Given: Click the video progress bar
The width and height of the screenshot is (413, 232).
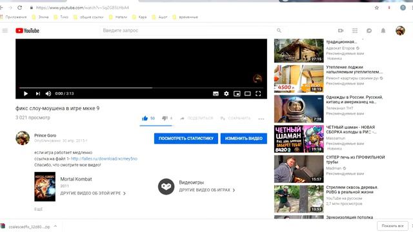Looking at the screenshot, I should tap(141, 88).
